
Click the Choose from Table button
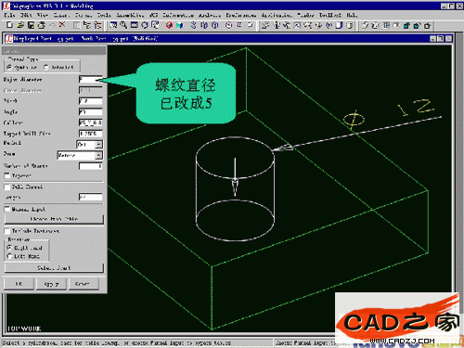point(54,219)
